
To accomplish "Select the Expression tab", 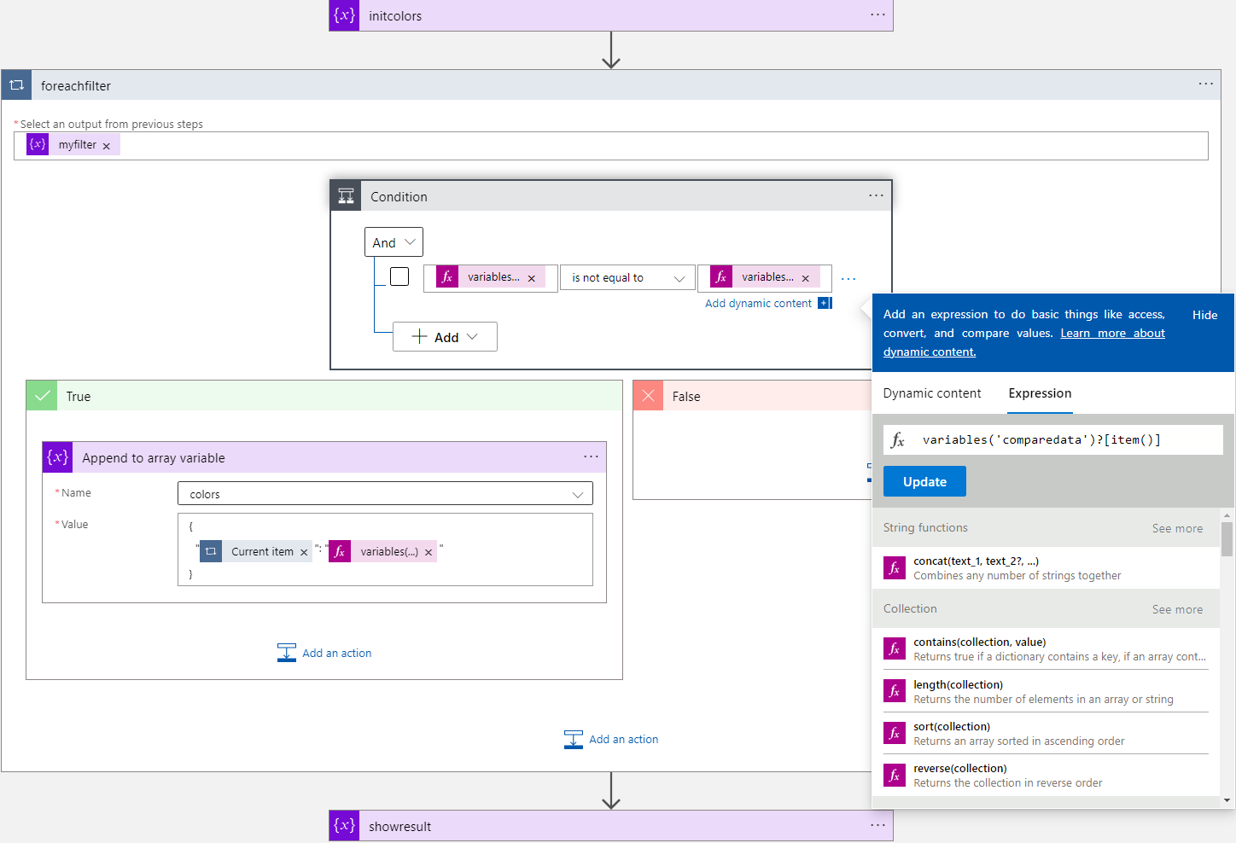I will point(1039,393).
